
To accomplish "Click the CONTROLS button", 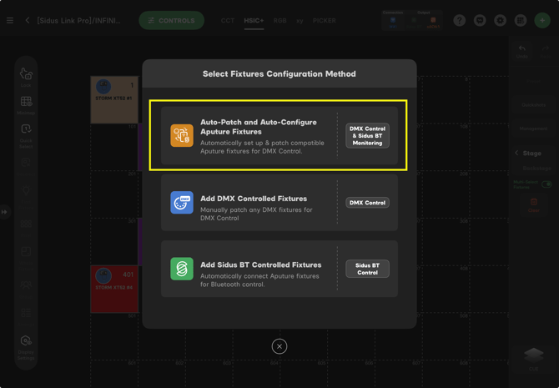I will (172, 21).
